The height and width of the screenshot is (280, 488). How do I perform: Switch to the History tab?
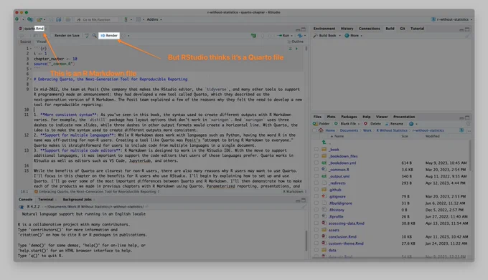[347, 29]
